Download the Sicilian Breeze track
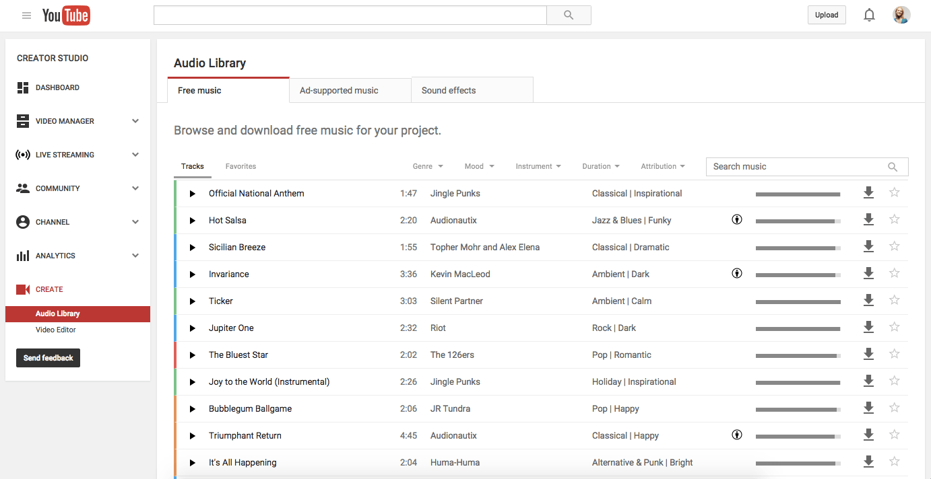 coord(868,247)
